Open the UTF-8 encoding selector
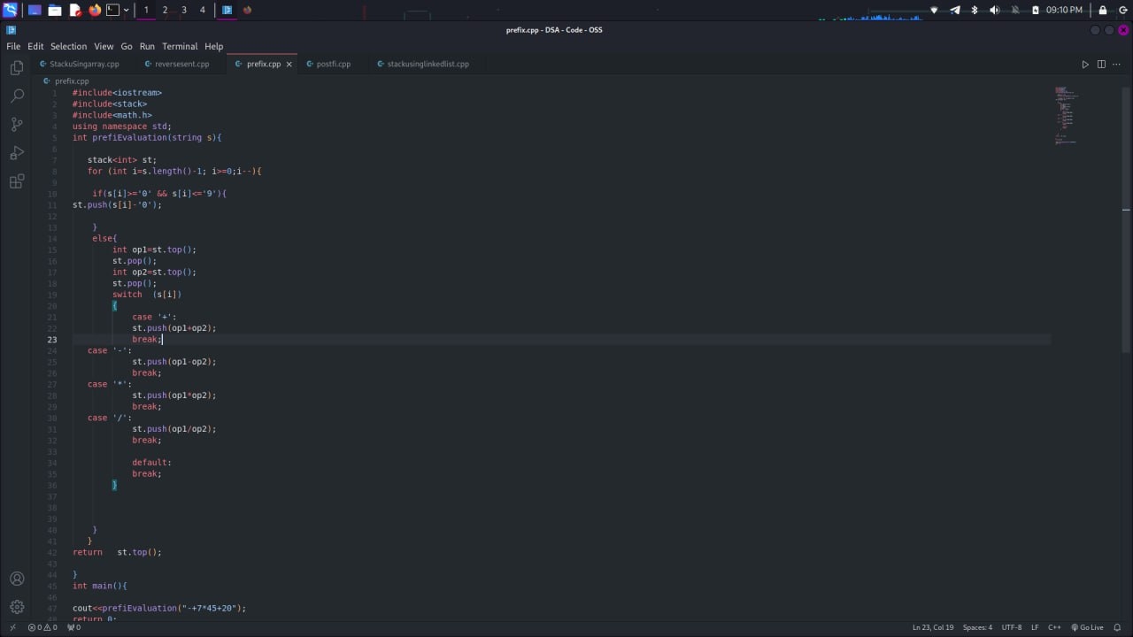 [1012, 627]
